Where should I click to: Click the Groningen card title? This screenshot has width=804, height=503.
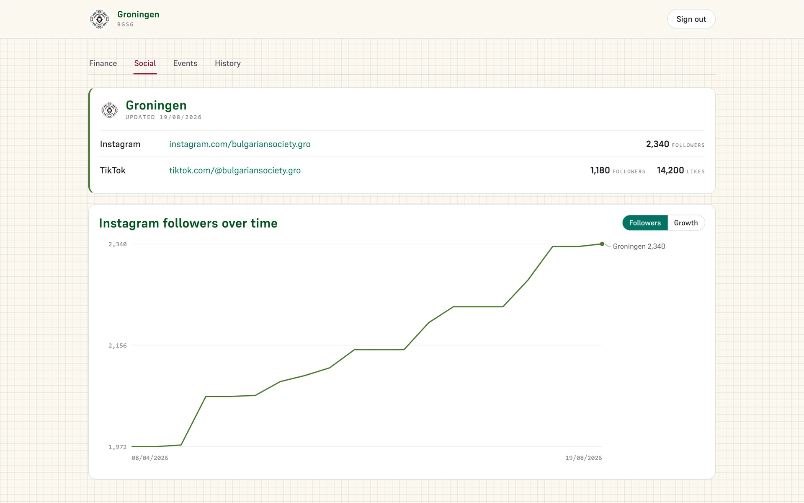pyautogui.click(x=156, y=106)
